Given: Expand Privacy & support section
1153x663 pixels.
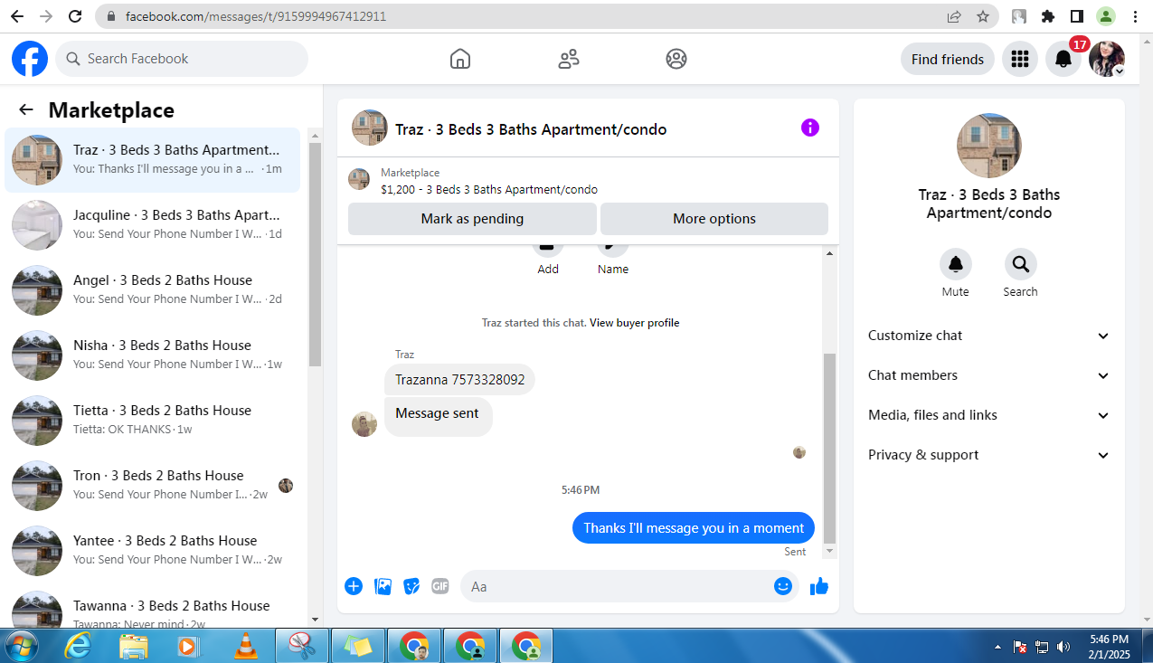Looking at the screenshot, I should pyautogui.click(x=988, y=455).
